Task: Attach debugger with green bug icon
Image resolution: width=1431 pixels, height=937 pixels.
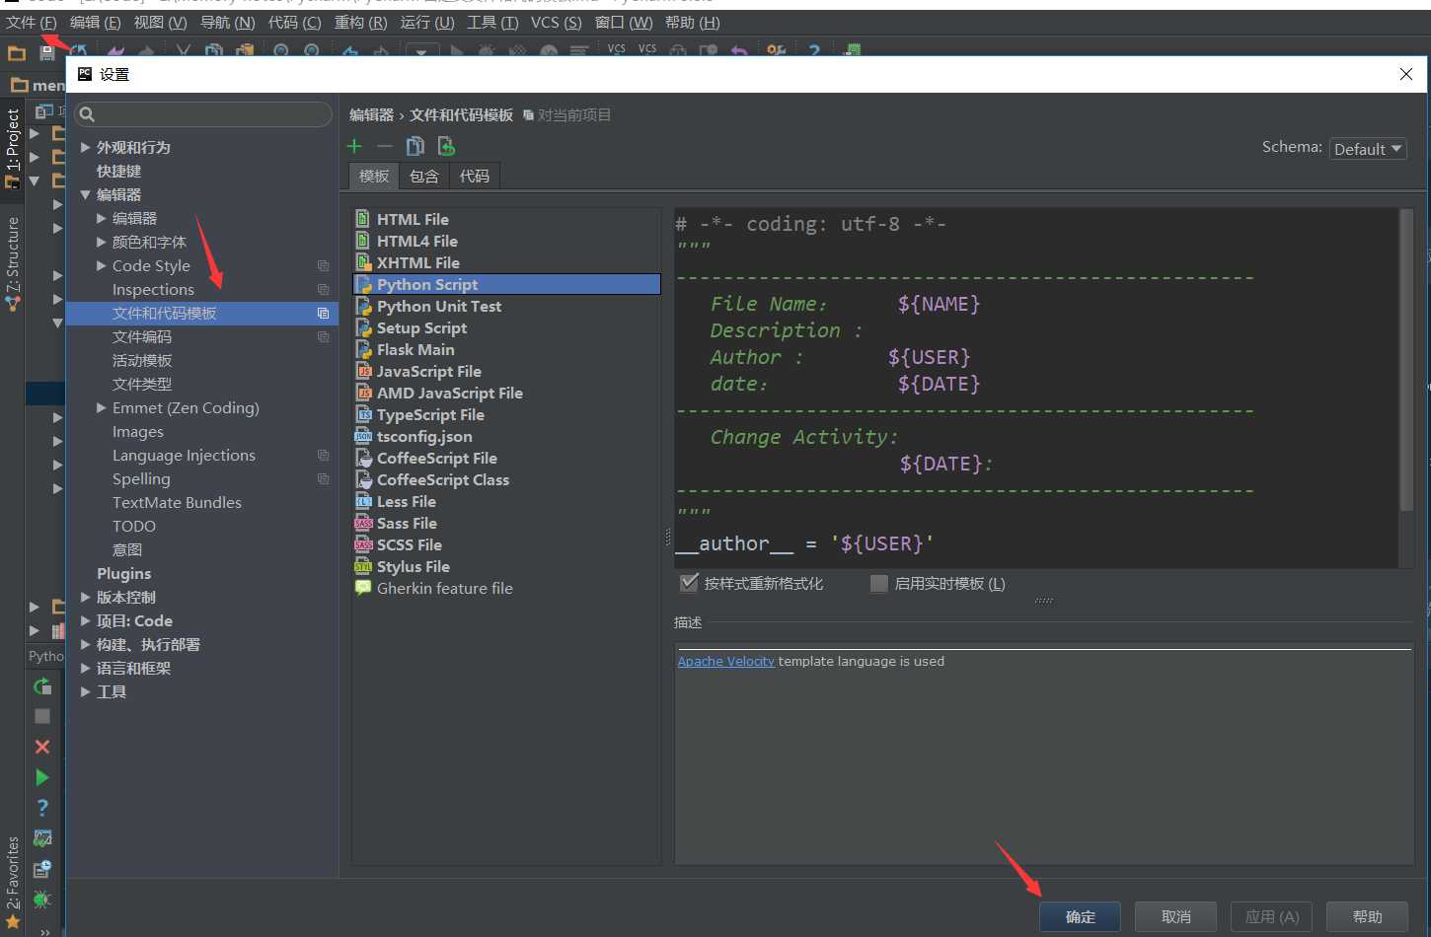Action: click(x=42, y=900)
